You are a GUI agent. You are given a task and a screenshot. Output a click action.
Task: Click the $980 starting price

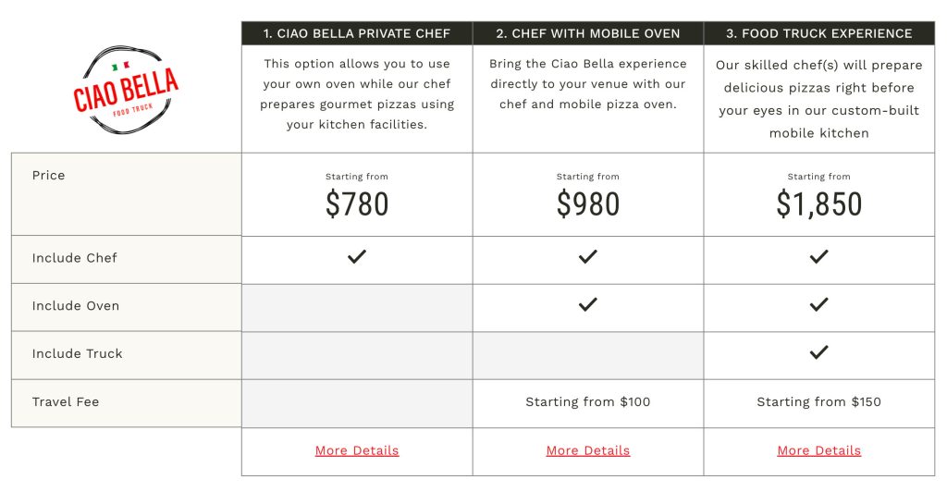click(587, 203)
